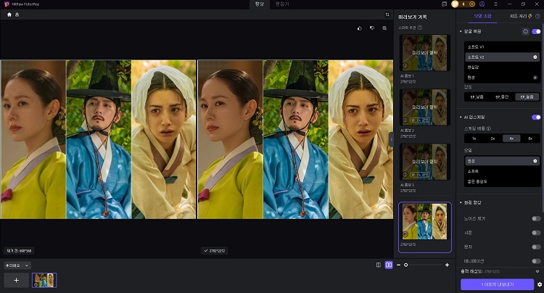This screenshot has height=293, width=544.
Task: Collapse the 화질 향상 section
Action: click(461, 202)
